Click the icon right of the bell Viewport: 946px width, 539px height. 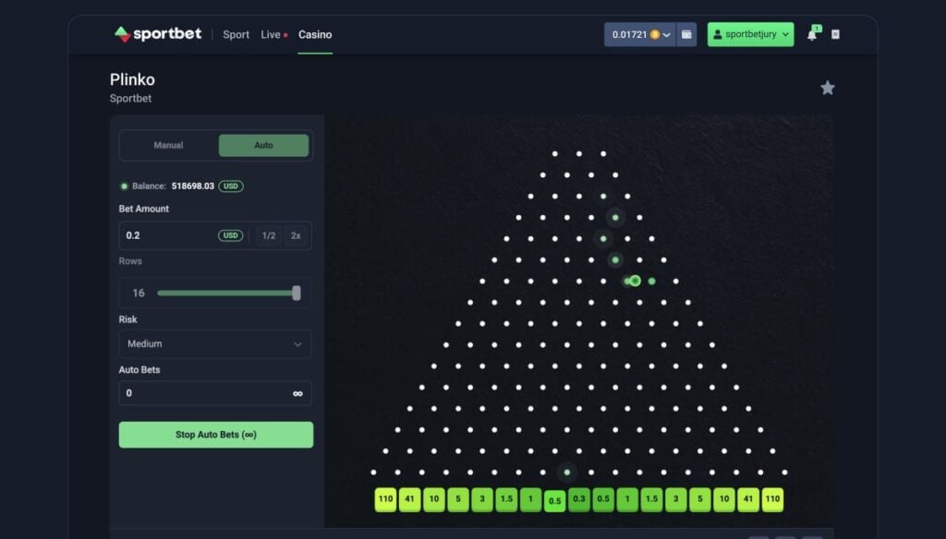click(x=835, y=34)
